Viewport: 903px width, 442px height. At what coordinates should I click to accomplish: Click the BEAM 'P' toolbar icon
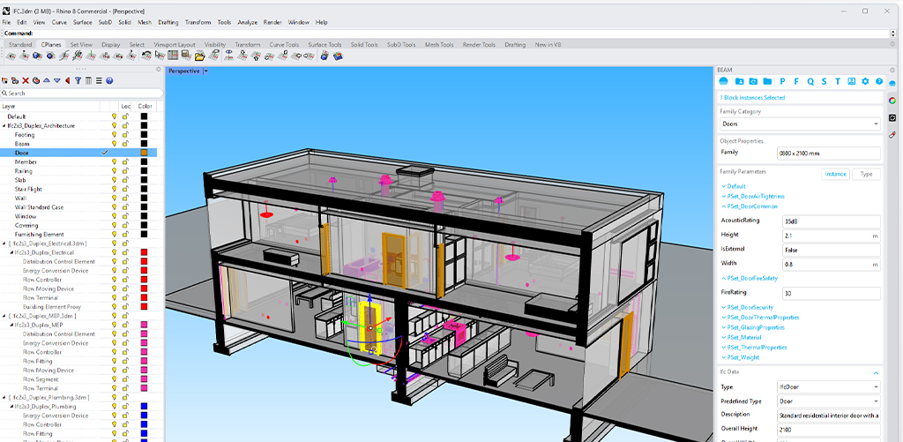click(x=783, y=81)
